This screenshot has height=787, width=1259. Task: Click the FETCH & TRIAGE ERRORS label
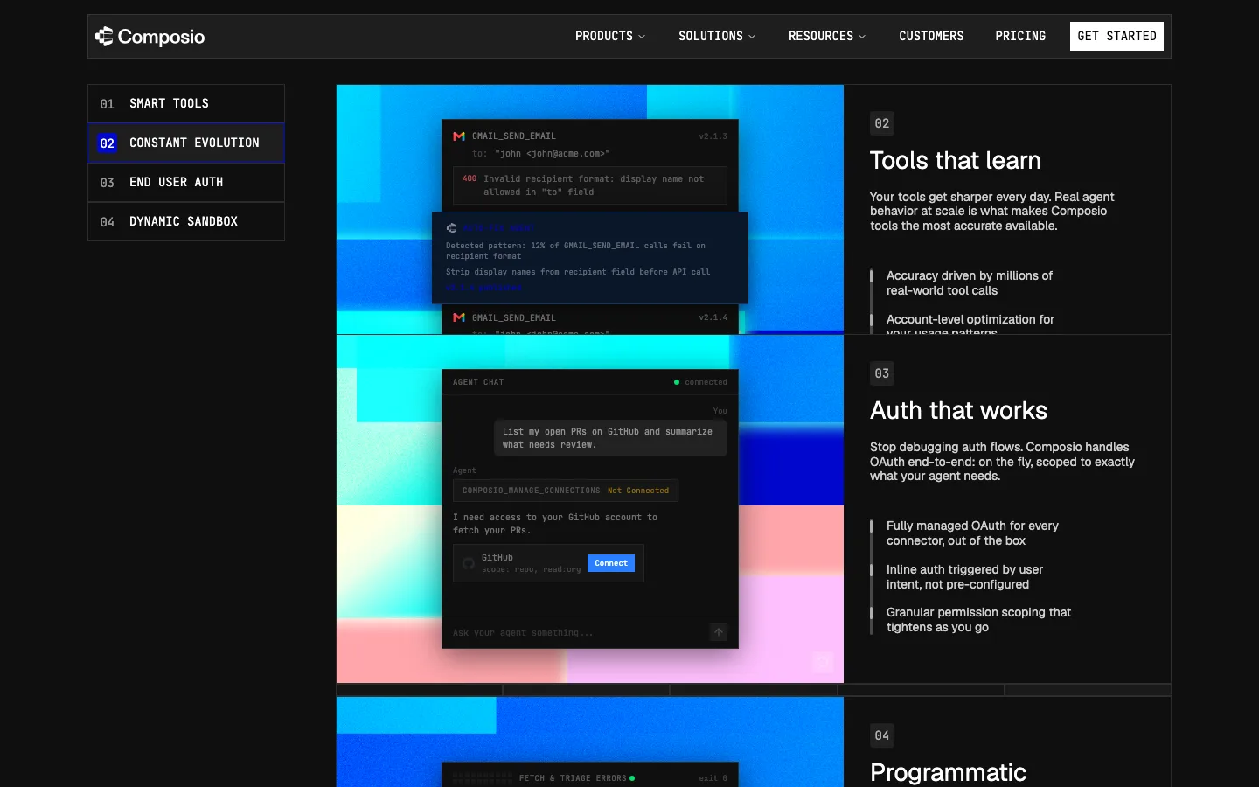(x=573, y=778)
